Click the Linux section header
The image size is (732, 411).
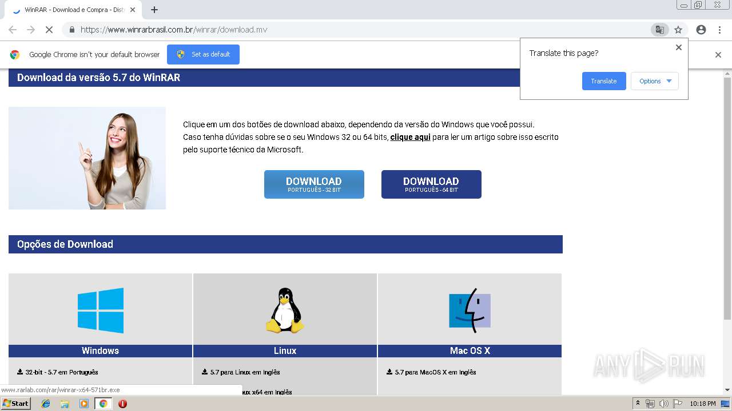pos(285,350)
